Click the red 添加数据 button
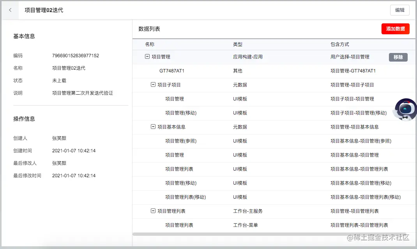Screen dimensions: 417x249 pyautogui.click(x=395, y=29)
